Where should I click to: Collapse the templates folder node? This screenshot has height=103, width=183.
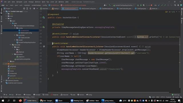[x=13, y=54]
